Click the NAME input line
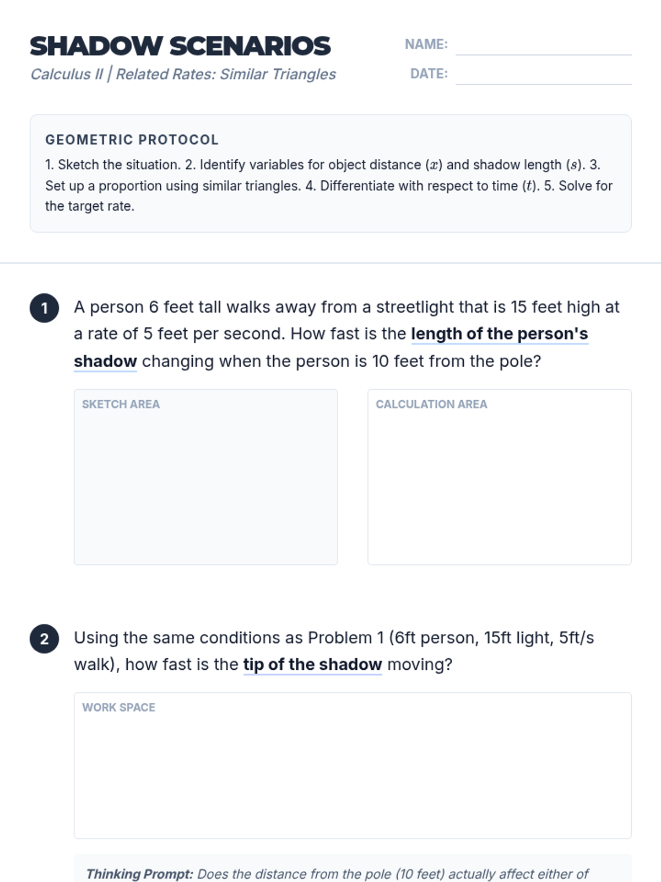Screen dimensions: 661x882 [x=543, y=45]
